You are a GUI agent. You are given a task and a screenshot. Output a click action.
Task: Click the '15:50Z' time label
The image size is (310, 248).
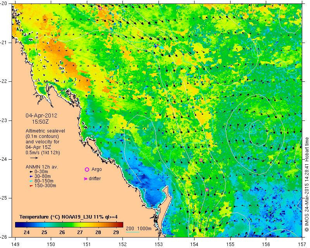(x=40, y=122)
